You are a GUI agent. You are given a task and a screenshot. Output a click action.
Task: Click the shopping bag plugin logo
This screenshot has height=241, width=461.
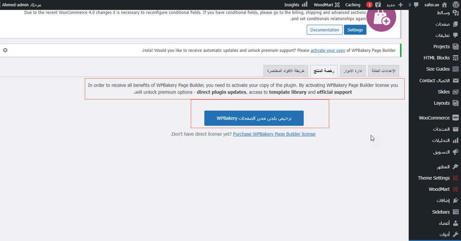click(381, 20)
